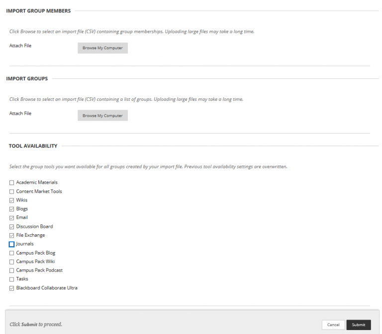Browse My Computer under Import Groups
The width and height of the screenshot is (382, 334).
point(102,116)
